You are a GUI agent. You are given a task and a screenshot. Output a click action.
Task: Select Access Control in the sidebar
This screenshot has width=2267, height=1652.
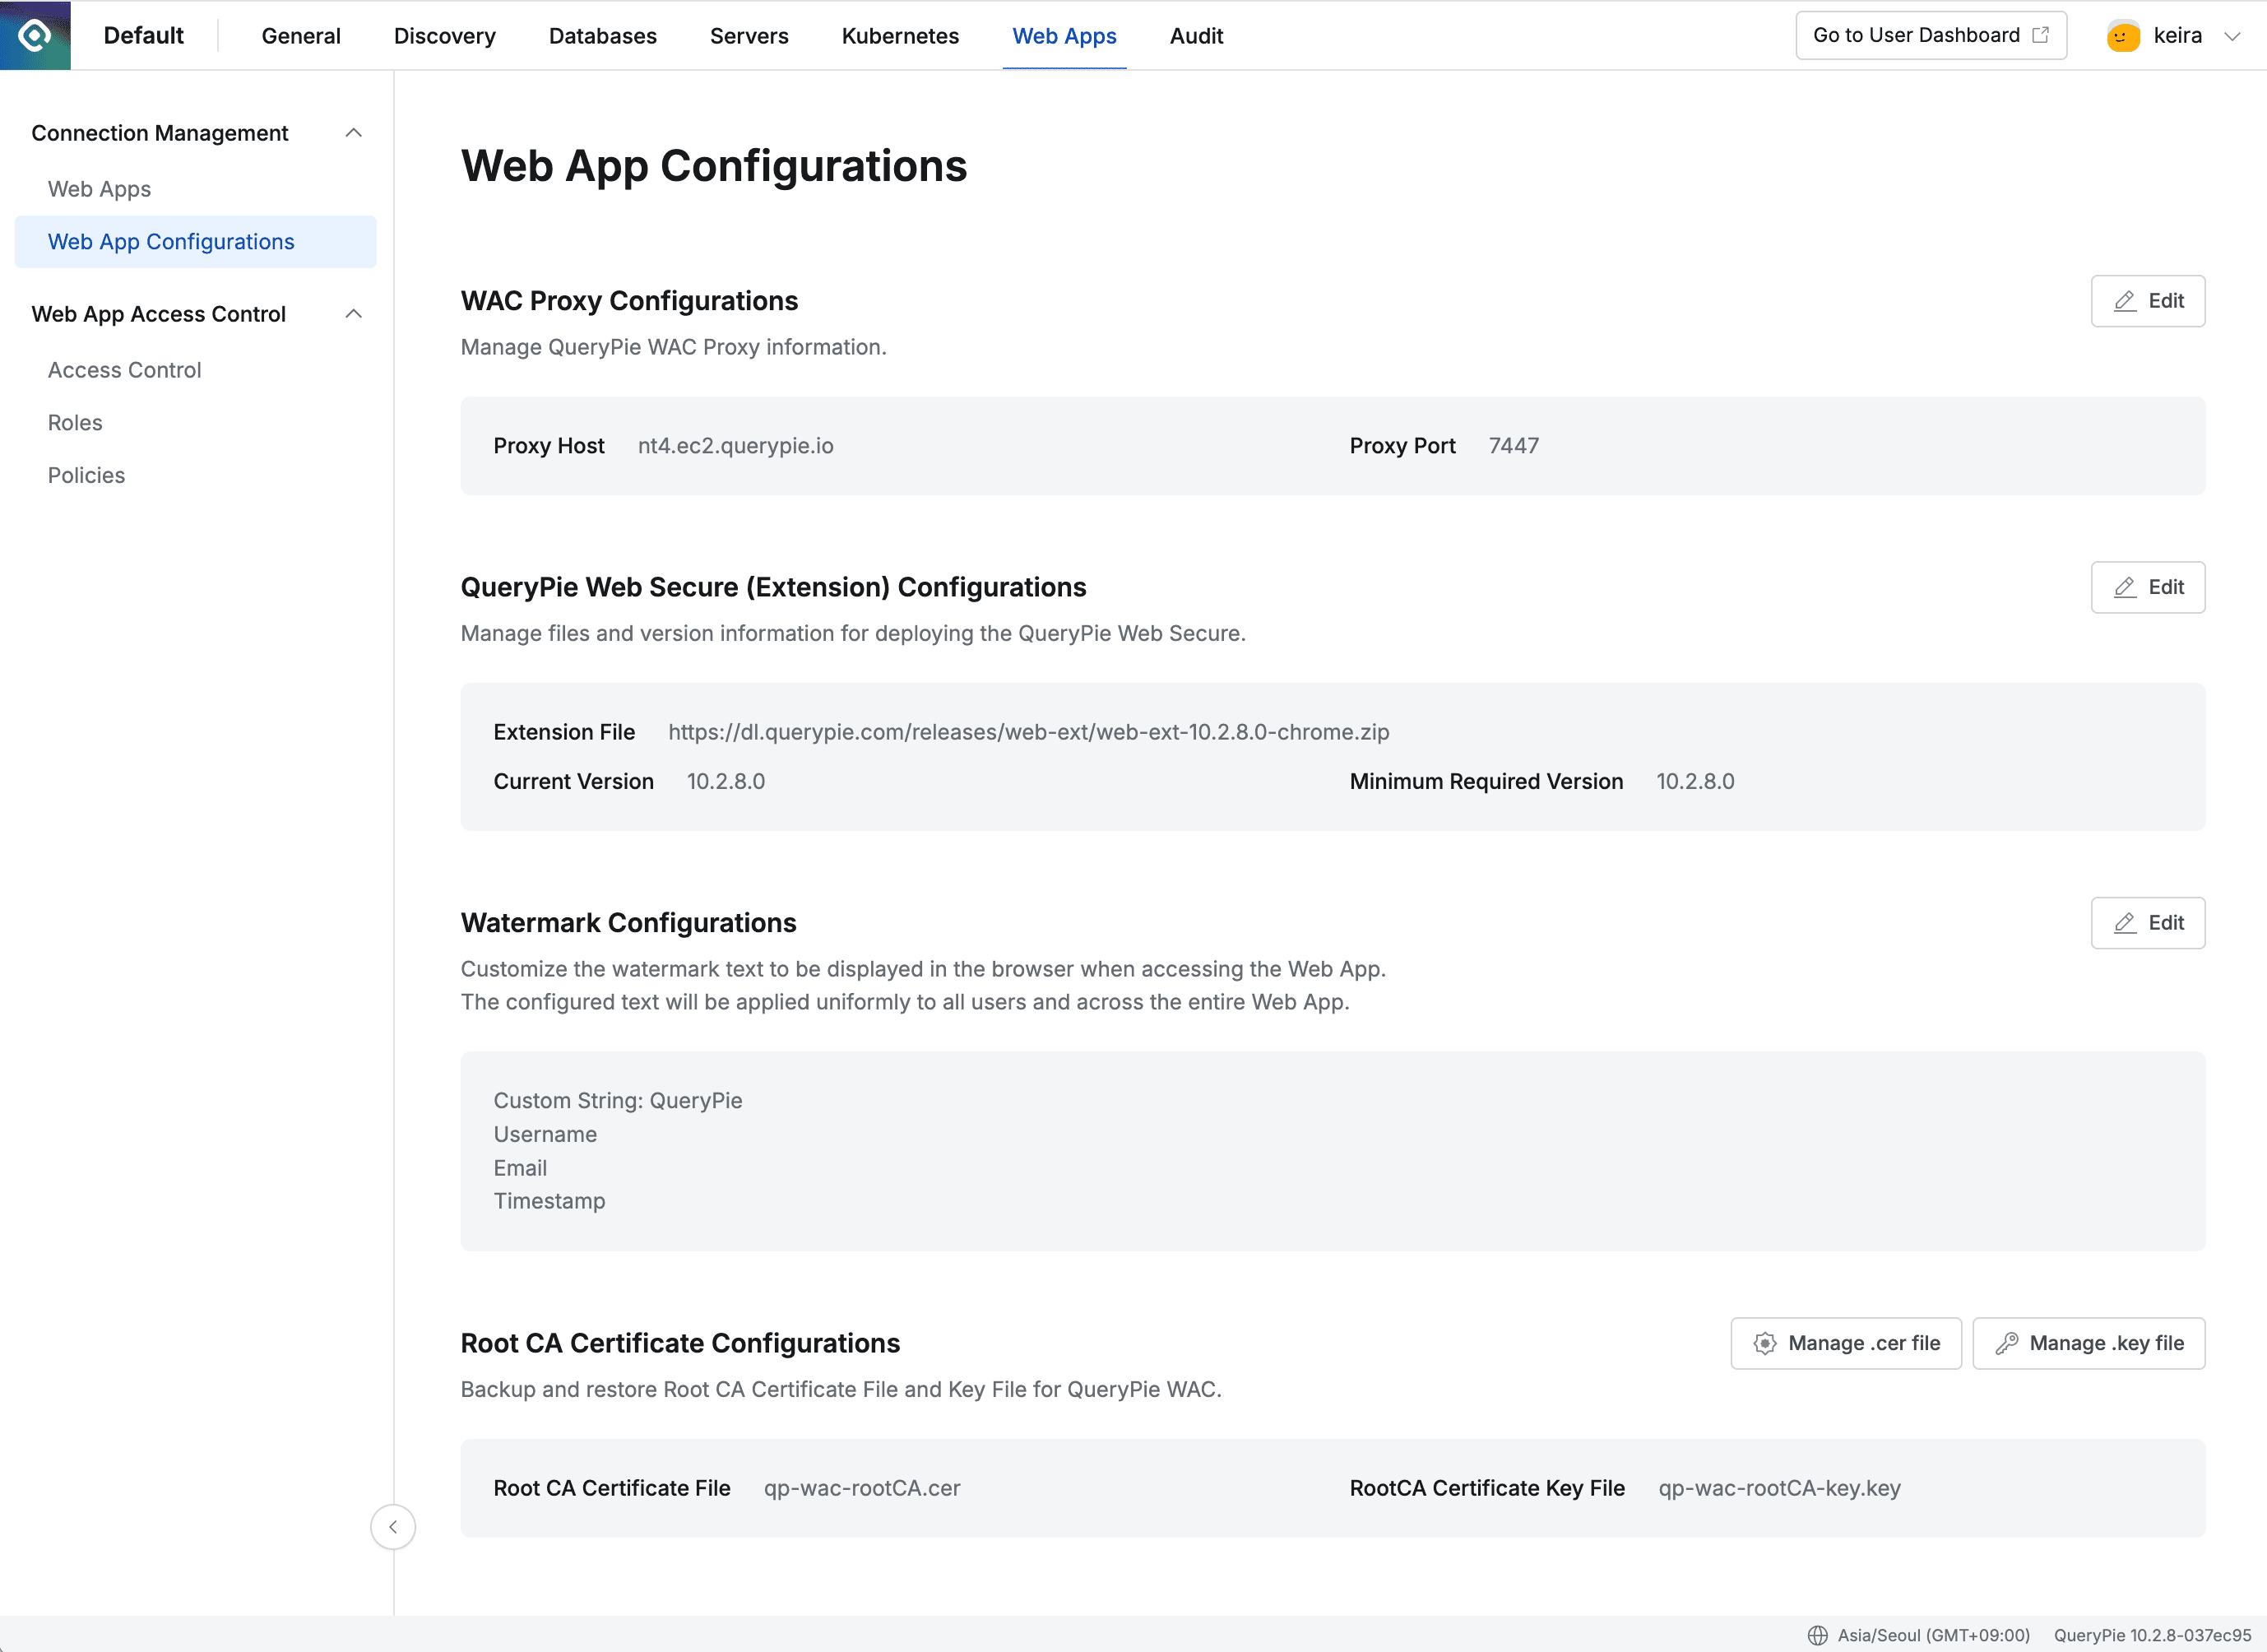(x=124, y=369)
